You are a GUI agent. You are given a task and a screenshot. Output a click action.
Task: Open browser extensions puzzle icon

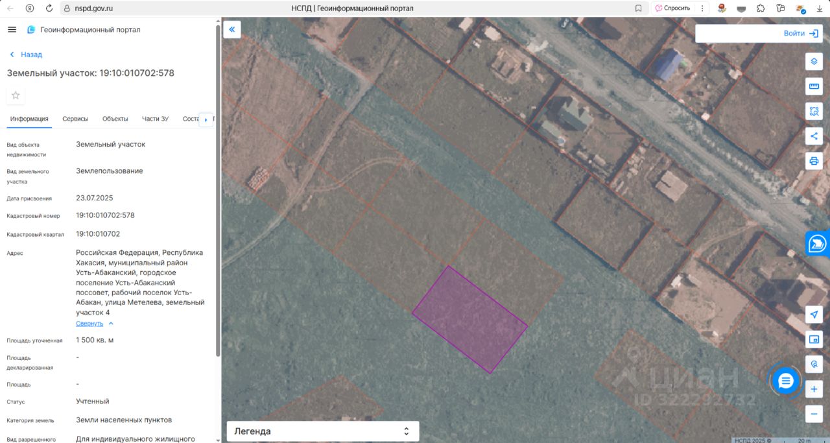click(761, 8)
